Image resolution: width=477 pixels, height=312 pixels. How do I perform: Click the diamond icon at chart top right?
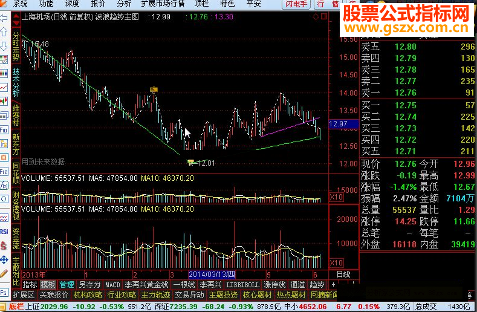[x=316, y=17]
